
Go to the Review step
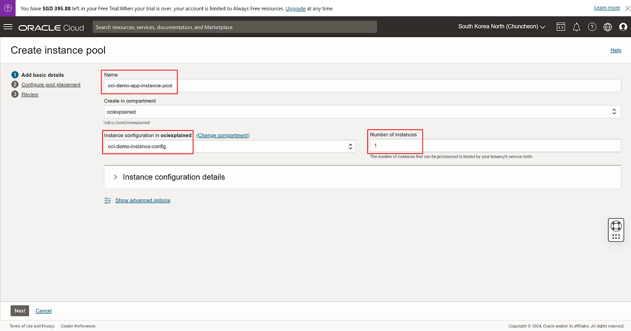30,95
